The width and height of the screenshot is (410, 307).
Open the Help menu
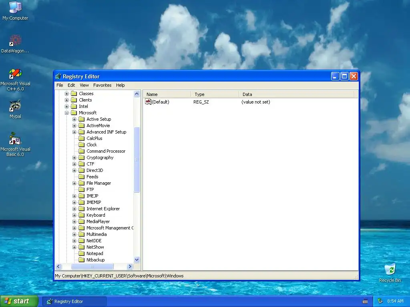pos(120,85)
